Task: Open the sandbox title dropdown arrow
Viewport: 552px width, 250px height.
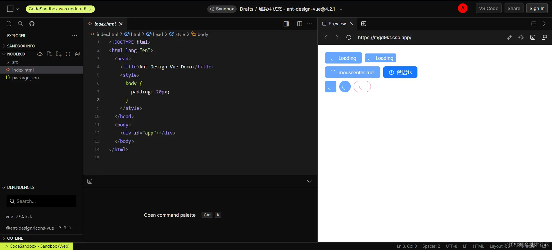Action: pyautogui.click(x=341, y=9)
